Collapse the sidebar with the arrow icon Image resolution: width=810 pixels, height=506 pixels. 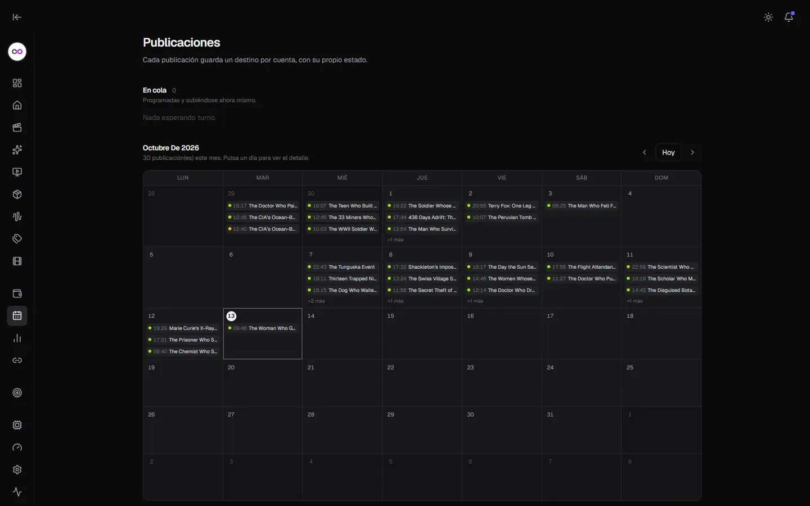click(17, 17)
